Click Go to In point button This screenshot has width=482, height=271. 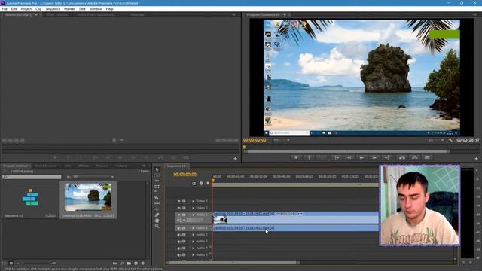pyautogui.click(x=337, y=157)
